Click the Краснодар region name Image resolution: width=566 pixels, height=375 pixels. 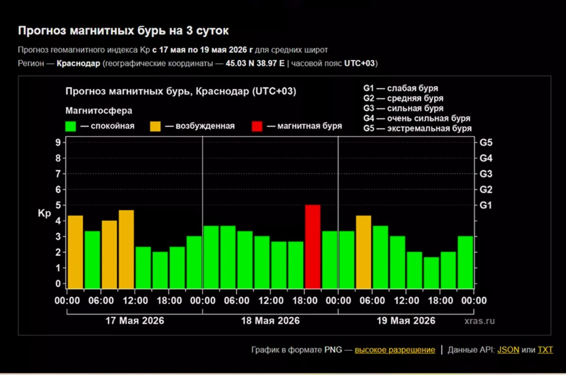(78, 64)
